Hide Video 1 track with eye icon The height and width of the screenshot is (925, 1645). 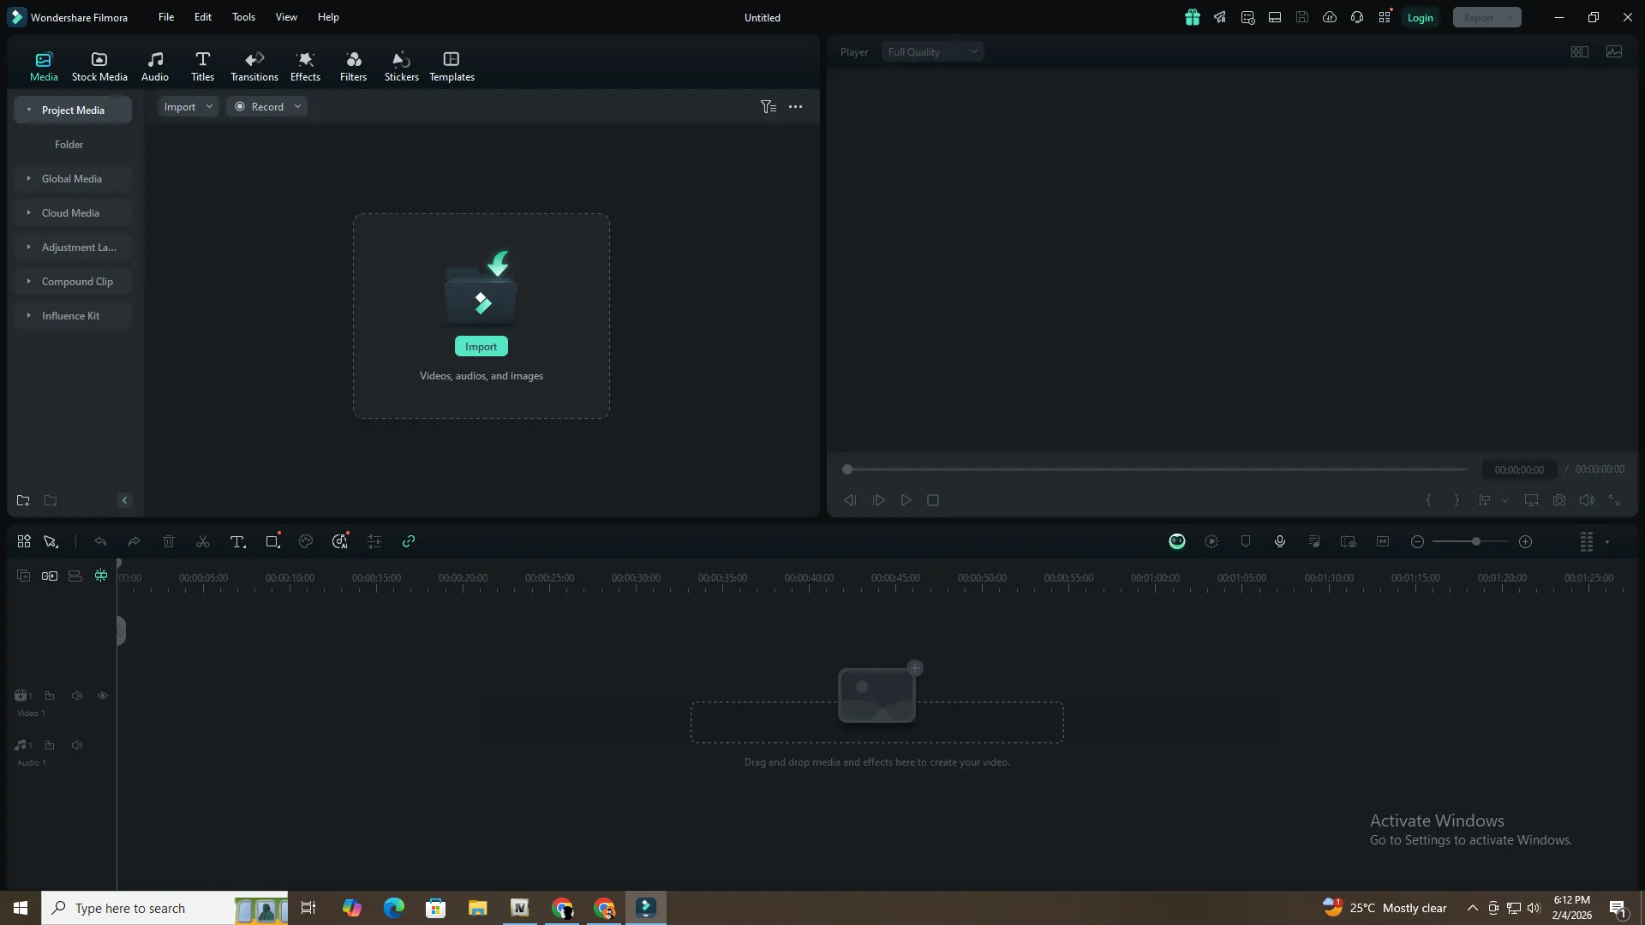103,696
